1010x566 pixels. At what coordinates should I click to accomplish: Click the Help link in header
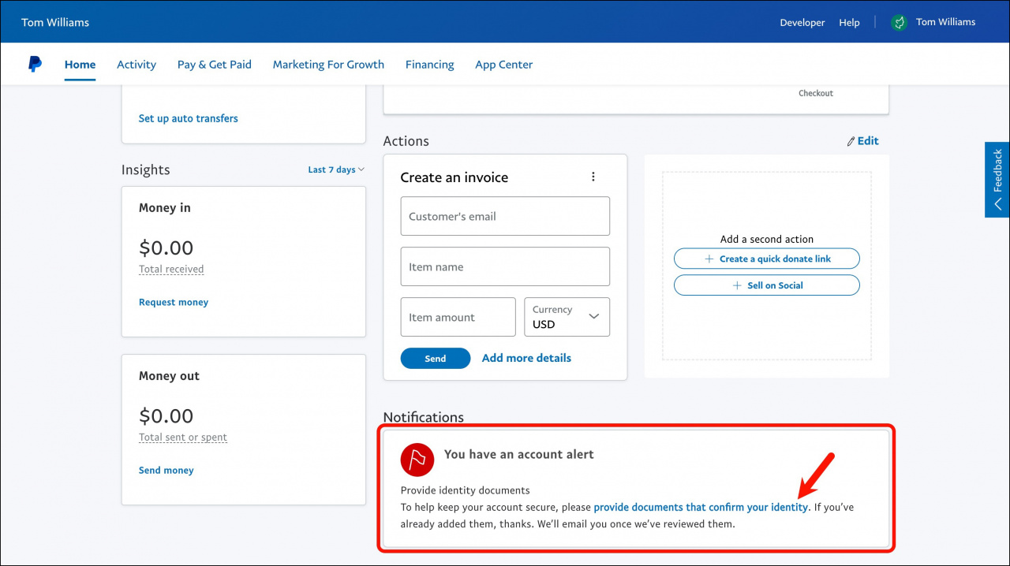tap(849, 23)
